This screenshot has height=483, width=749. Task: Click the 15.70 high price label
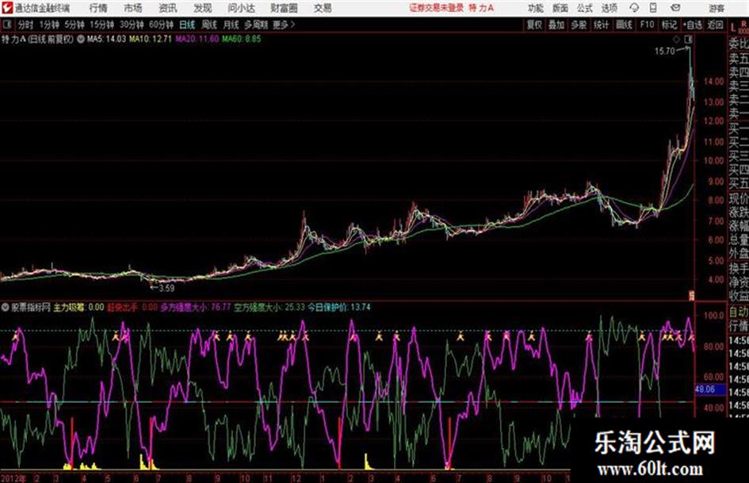click(x=664, y=51)
